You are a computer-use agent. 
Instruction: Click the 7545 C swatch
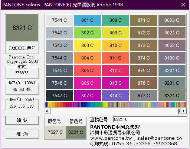(59, 71)
